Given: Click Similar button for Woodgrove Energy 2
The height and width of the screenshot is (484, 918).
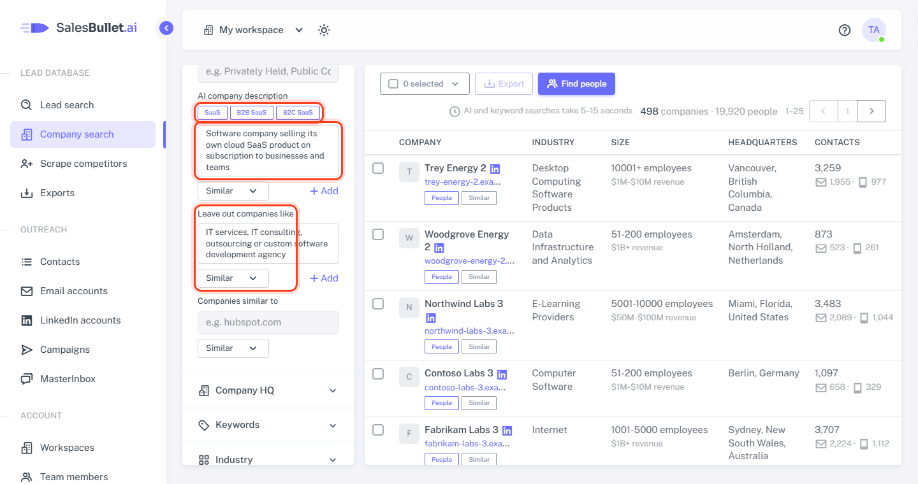Looking at the screenshot, I should point(479,277).
